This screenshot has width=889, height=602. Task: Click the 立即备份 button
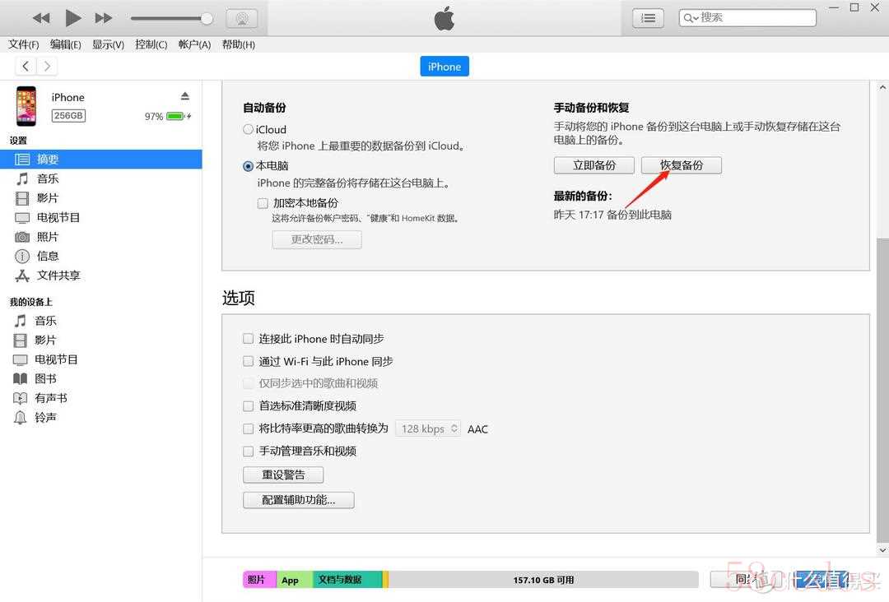click(593, 165)
